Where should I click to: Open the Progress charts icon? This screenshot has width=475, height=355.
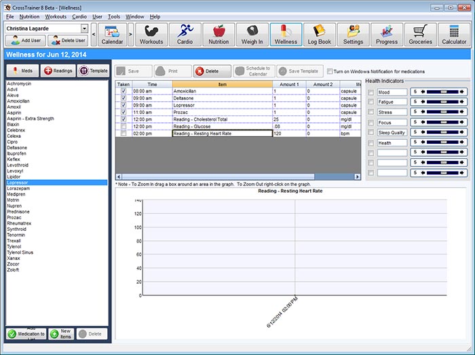point(387,35)
